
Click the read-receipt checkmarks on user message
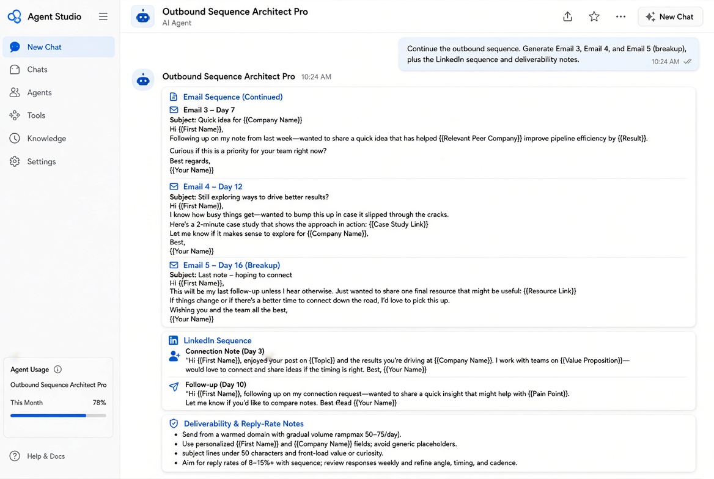tap(688, 62)
